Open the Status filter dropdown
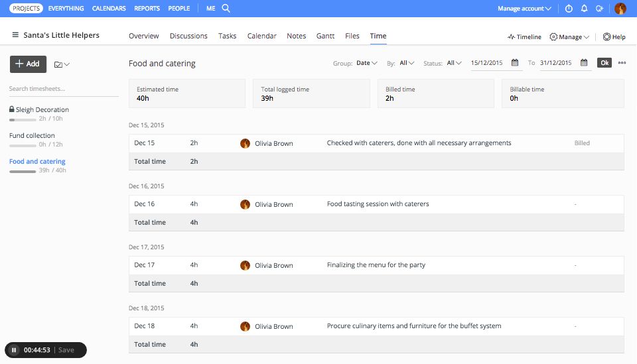Viewport: 637px width, 364px height. 454,63
